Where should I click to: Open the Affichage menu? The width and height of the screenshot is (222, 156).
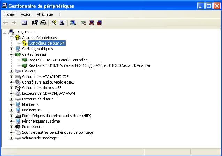[x=45, y=14]
